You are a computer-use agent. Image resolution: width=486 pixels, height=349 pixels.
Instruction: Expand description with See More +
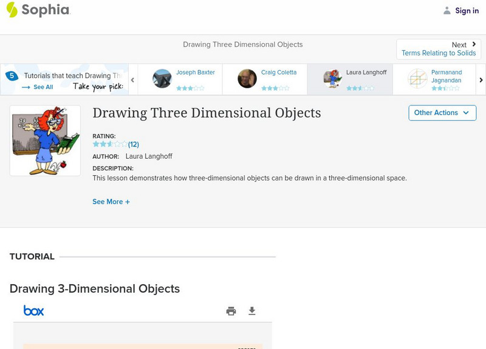click(111, 202)
